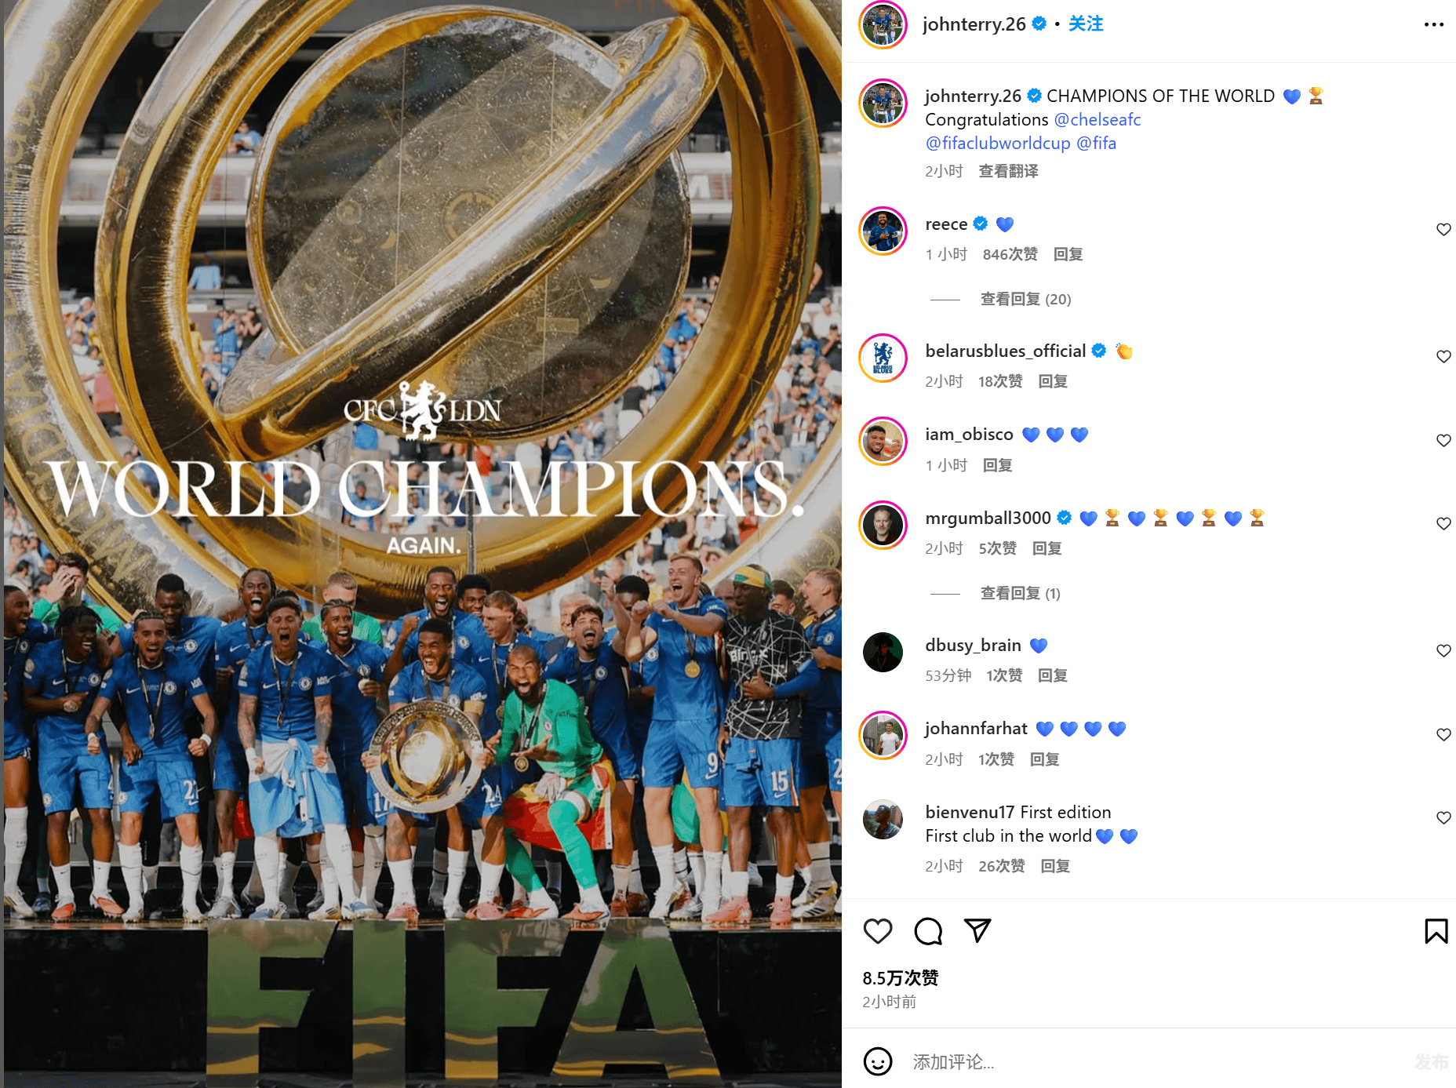Like belarusblues_official's comment
This screenshot has height=1088, width=1456.
coord(1443,357)
